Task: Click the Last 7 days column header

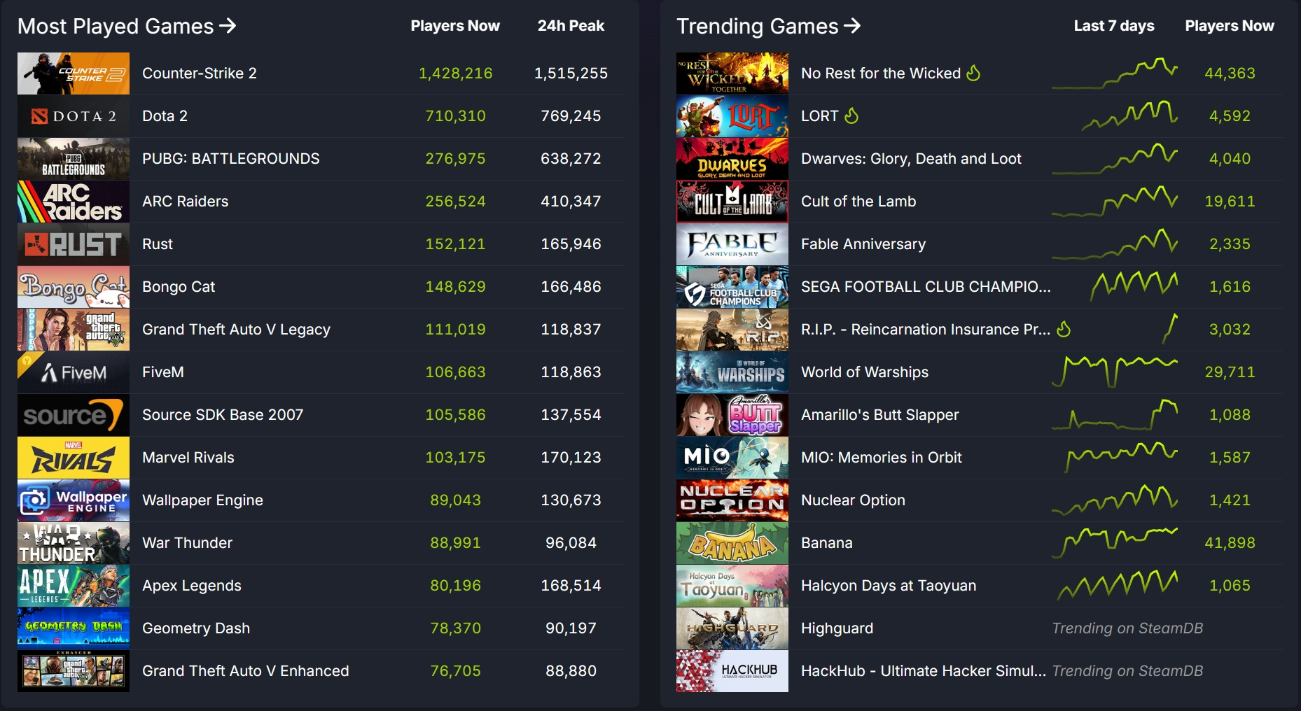Action: (1114, 26)
